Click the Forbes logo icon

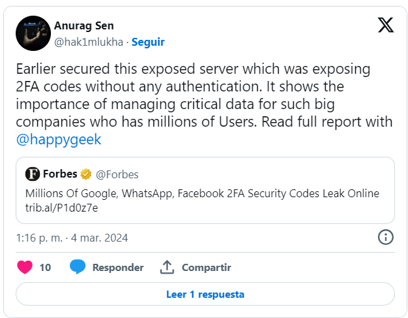(x=33, y=174)
